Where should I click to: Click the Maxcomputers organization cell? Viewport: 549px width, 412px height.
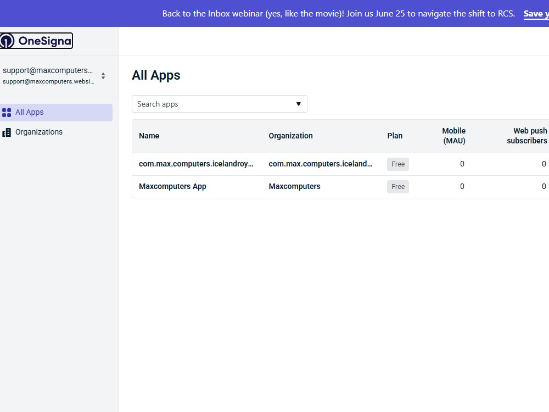click(x=294, y=186)
